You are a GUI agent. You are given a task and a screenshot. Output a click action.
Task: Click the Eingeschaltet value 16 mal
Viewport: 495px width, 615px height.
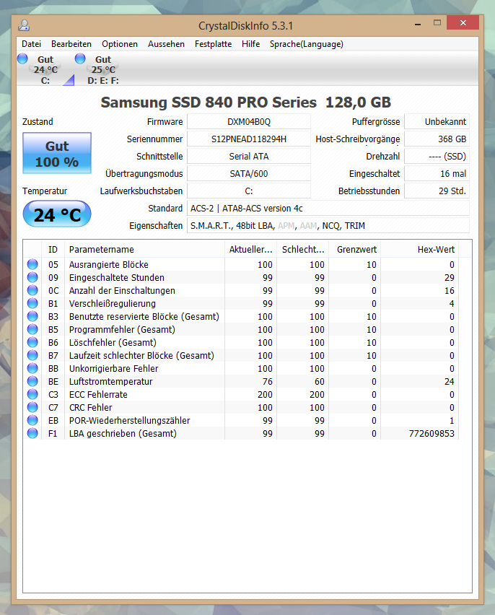[x=437, y=173]
